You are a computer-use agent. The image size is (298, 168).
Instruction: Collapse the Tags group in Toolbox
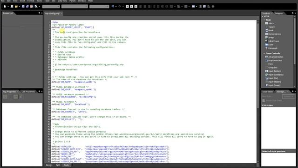pos(264,20)
